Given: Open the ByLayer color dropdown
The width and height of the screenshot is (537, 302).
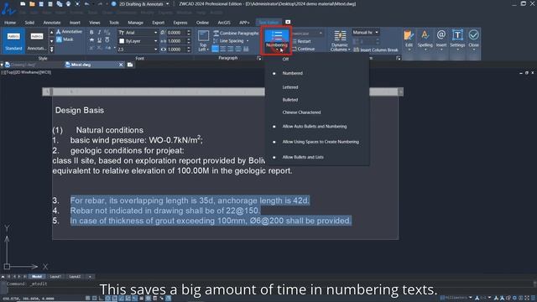Looking at the screenshot, I should click(155, 41).
